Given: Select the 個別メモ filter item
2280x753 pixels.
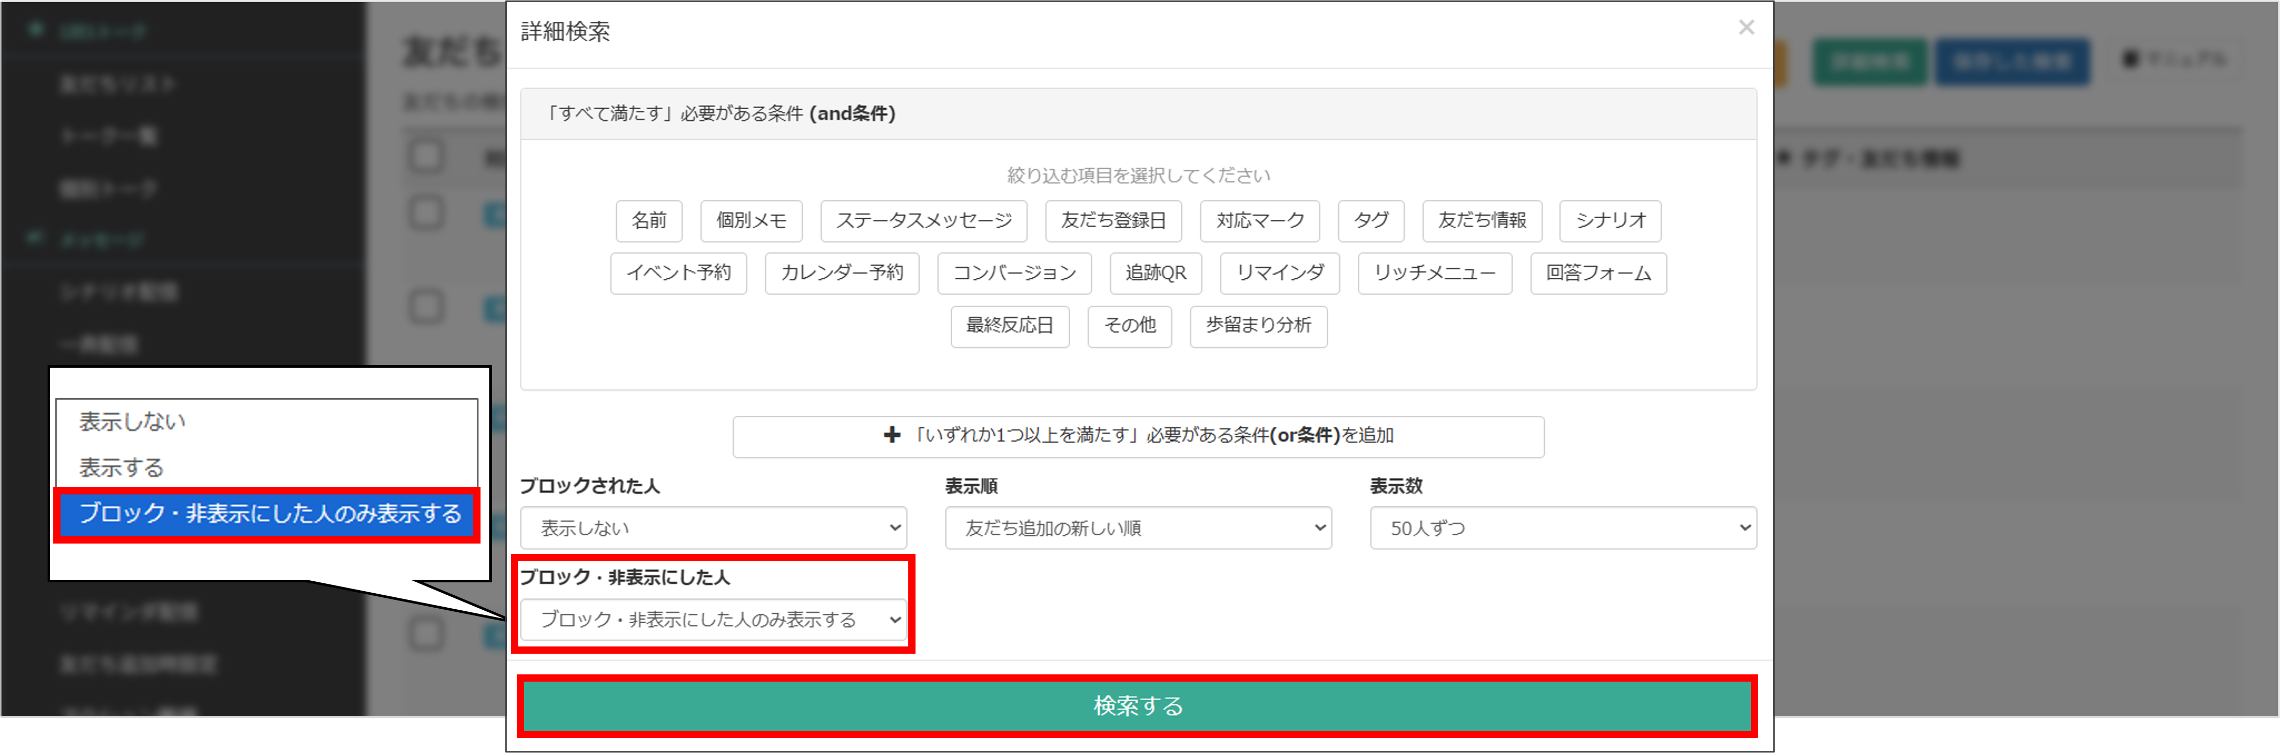Looking at the screenshot, I should click(751, 220).
